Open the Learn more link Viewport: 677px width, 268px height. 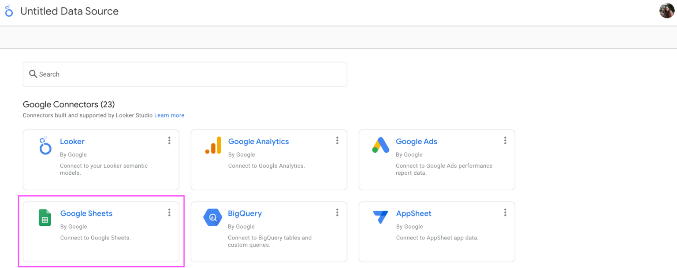[169, 115]
